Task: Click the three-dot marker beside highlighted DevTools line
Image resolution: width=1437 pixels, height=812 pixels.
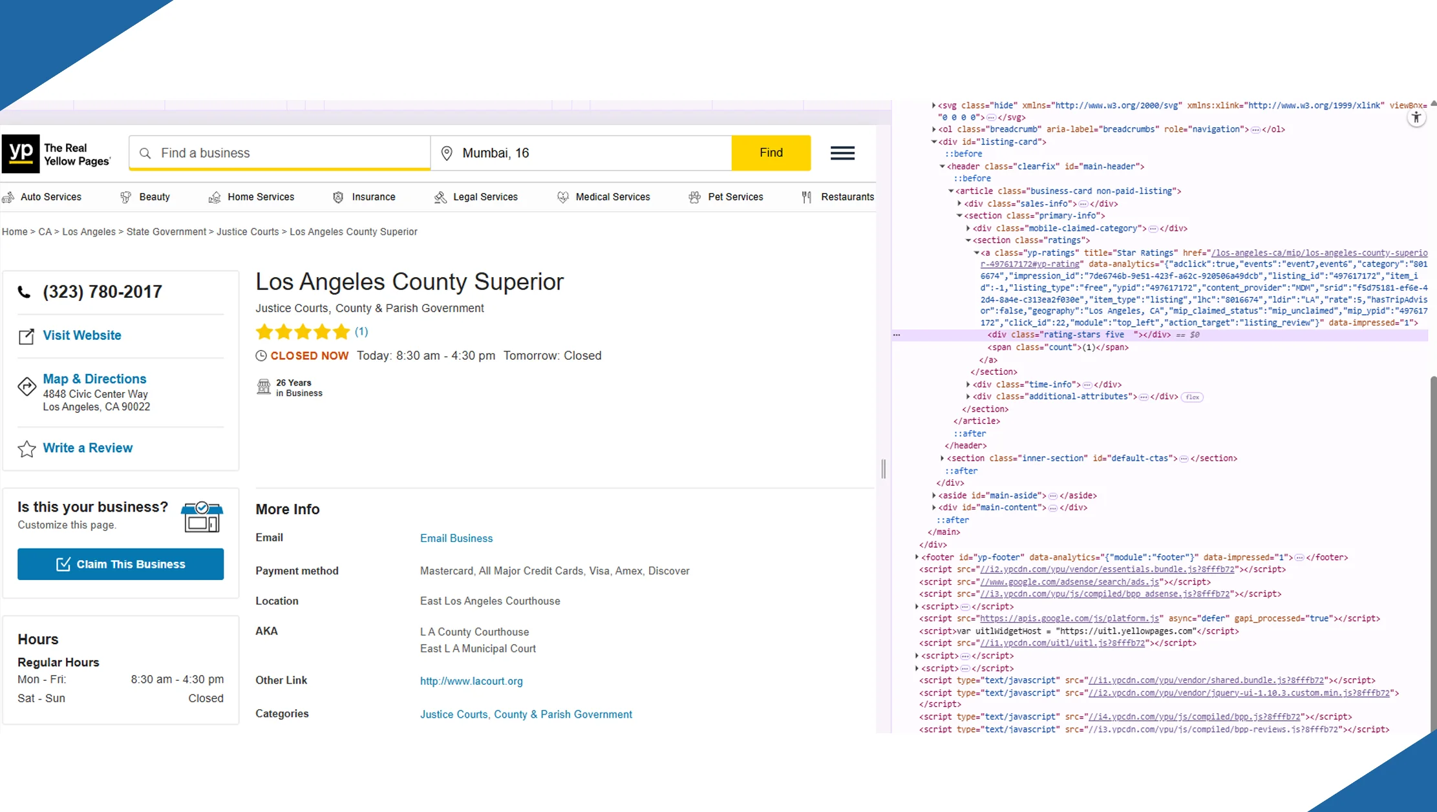Action: [897, 335]
